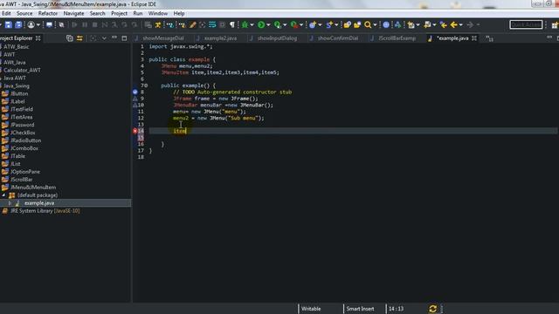Open the Search icon dropdown arrow
The width and height of the screenshot is (559, 314).
(x=375, y=25)
